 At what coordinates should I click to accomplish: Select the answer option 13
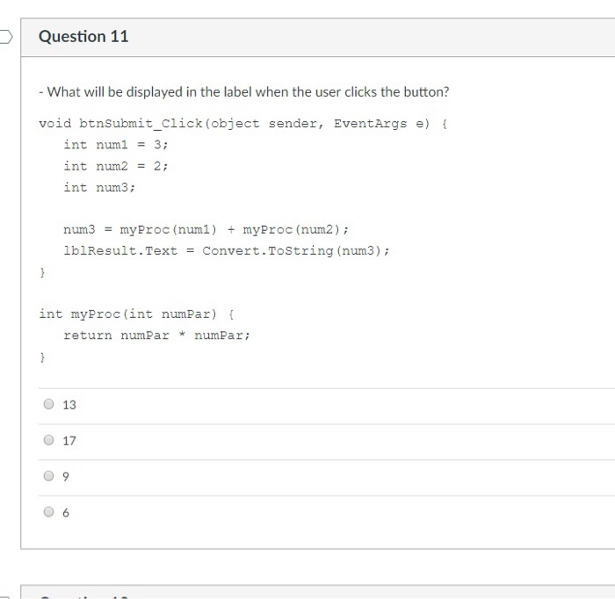(48, 404)
